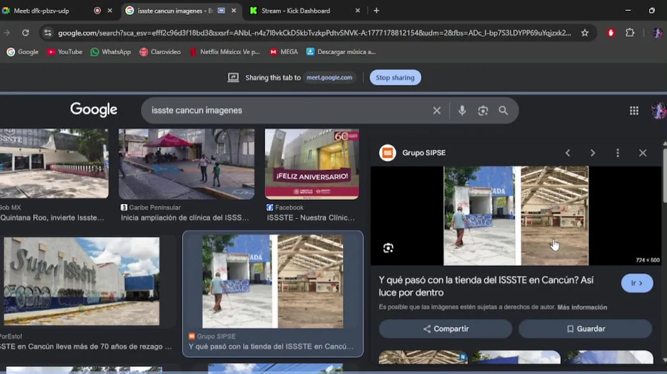Open the Google bookmark
The width and height of the screenshot is (667, 374).
click(22, 51)
